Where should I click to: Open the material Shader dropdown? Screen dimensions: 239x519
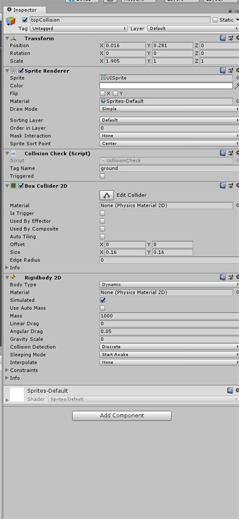(x=144, y=399)
